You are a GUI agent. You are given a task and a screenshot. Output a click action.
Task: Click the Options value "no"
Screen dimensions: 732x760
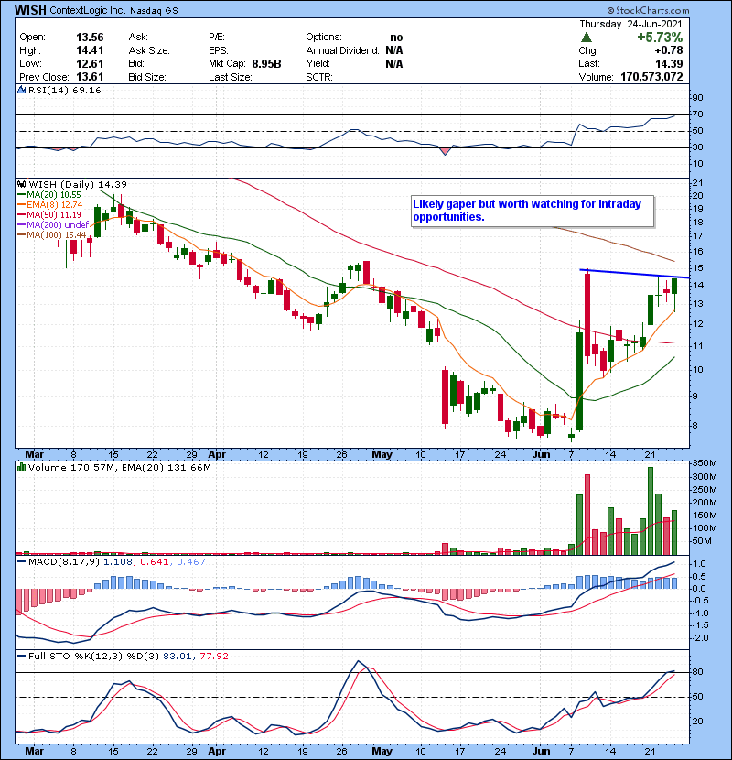tap(396, 38)
